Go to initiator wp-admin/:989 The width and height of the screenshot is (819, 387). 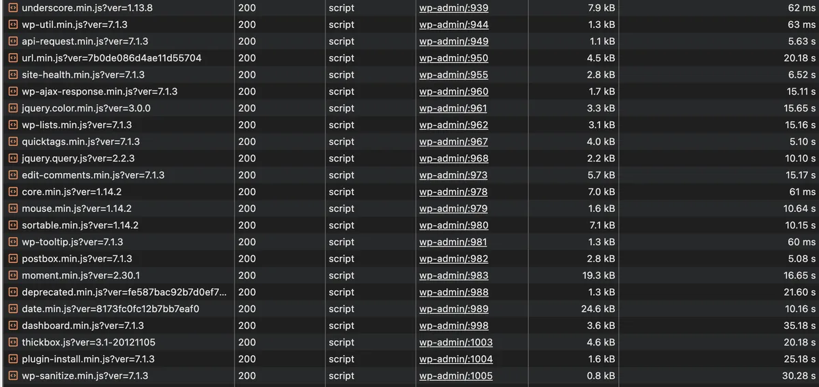[454, 309]
